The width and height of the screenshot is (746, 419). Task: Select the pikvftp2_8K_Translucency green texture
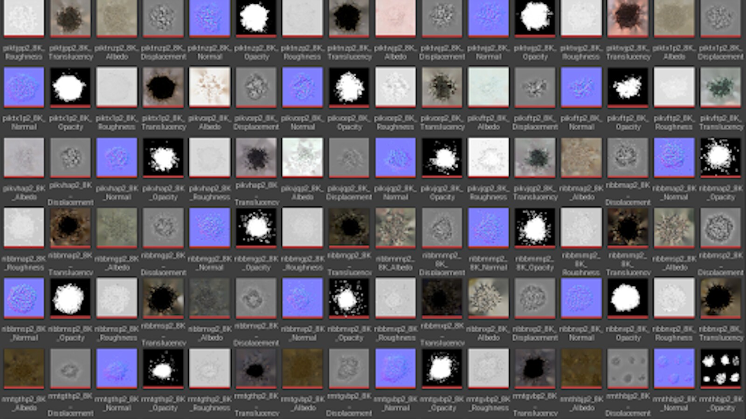coord(720,87)
